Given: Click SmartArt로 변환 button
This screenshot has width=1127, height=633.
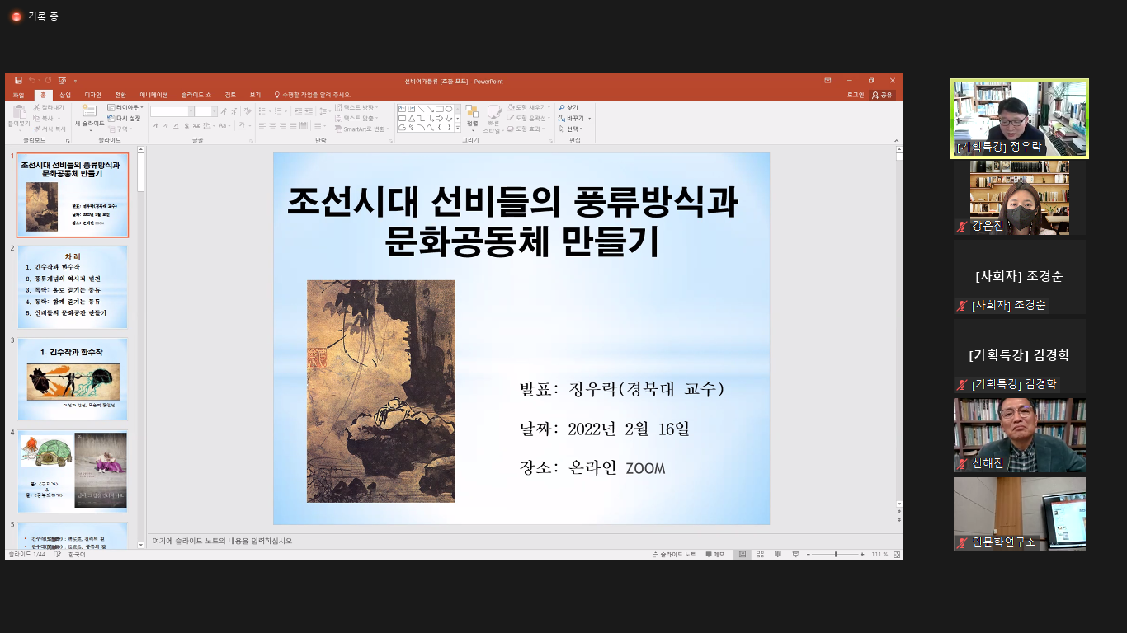Looking at the screenshot, I should point(361,129).
